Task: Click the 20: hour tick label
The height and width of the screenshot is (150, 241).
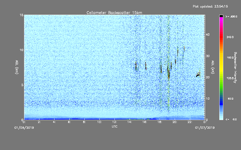Action: click(x=175, y=122)
